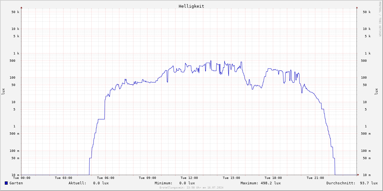This screenshot has height=191, width=383.
Task: Click the "500 m" label on right axis
Action: pyautogui.click(x=366, y=134)
